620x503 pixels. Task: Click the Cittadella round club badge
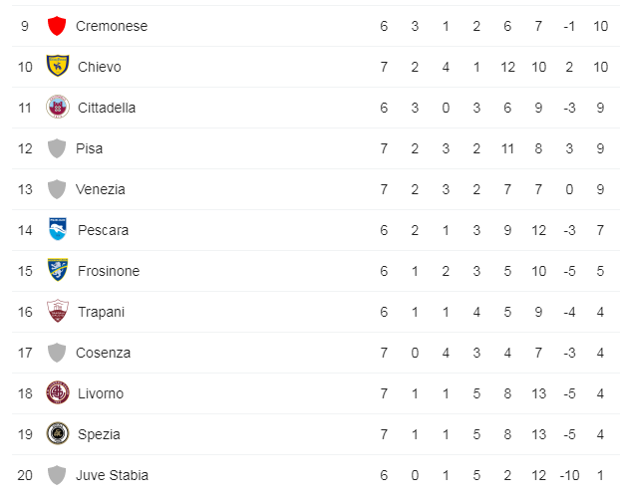point(58,107)
